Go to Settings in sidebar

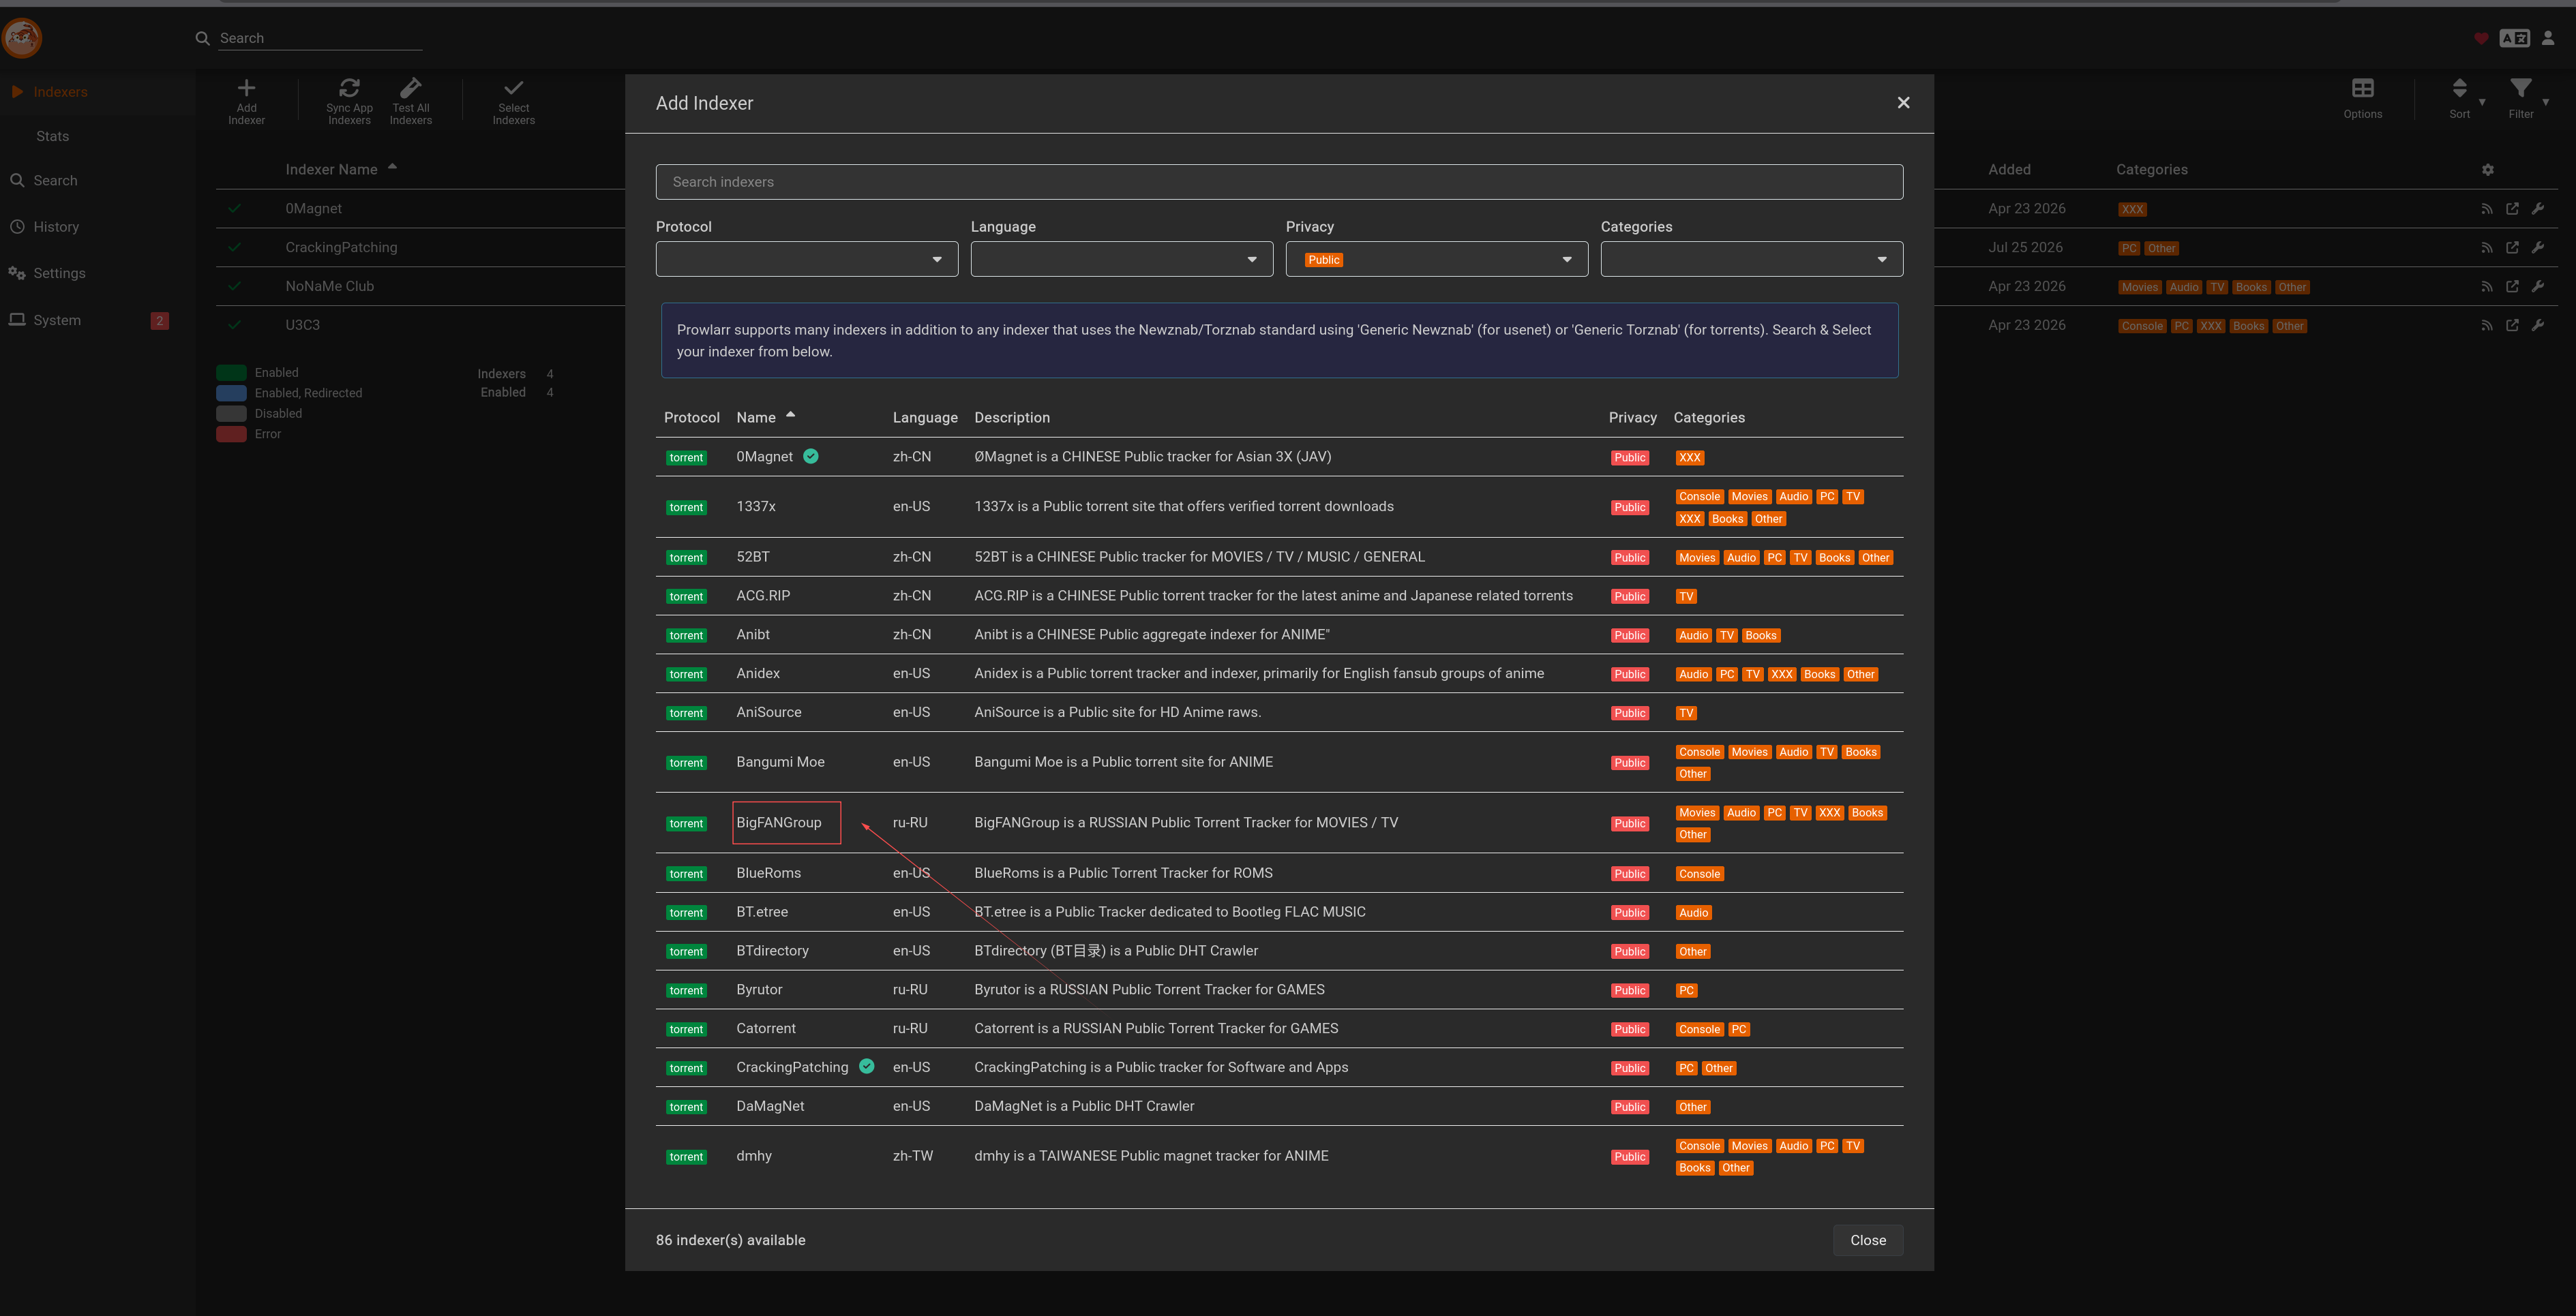(59, 273)
